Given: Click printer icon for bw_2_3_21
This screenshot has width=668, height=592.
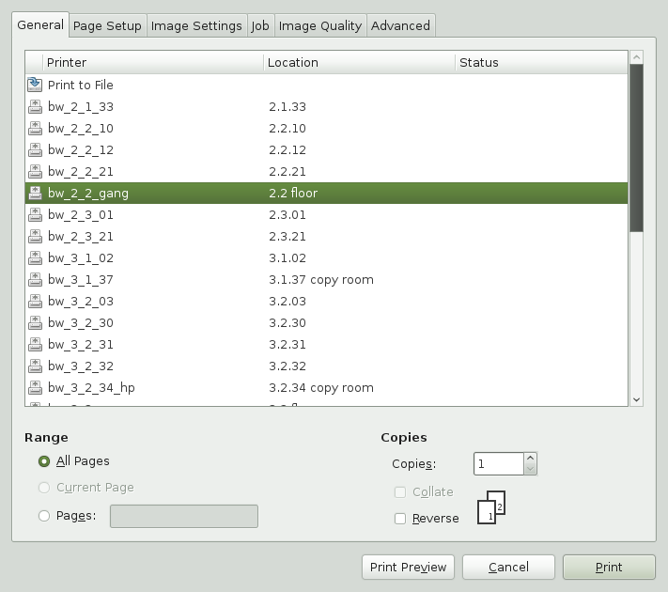Looking at the screenshot, I should (x=35, y=236).
